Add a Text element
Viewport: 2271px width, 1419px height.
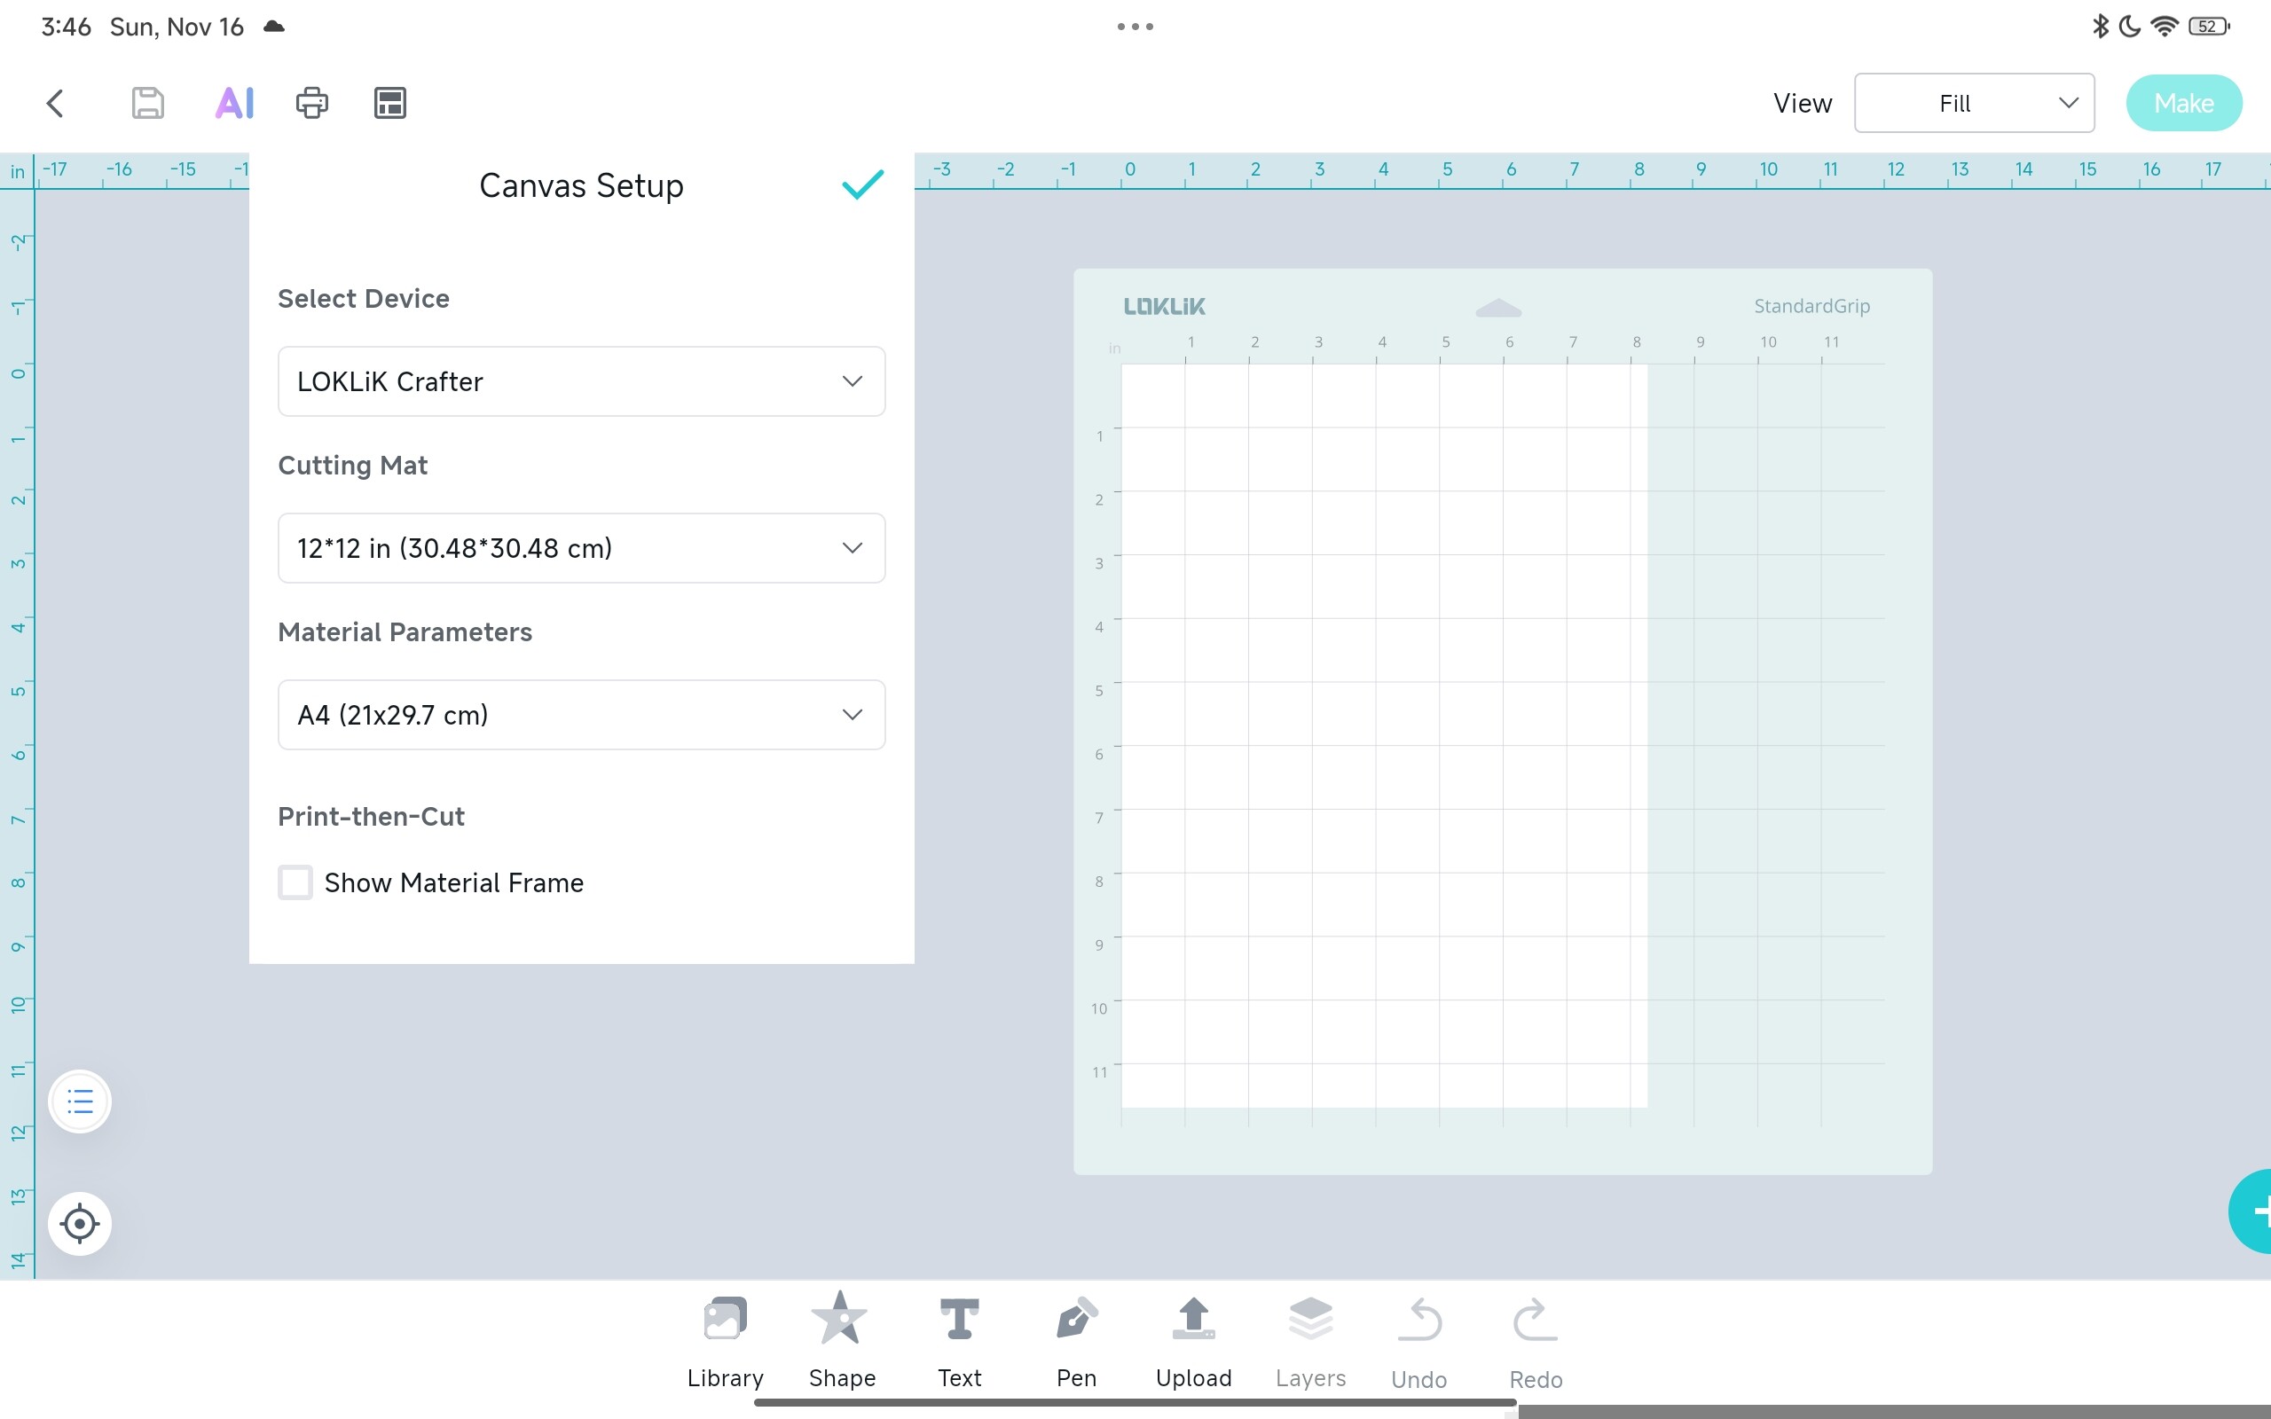click(959, 1338)
